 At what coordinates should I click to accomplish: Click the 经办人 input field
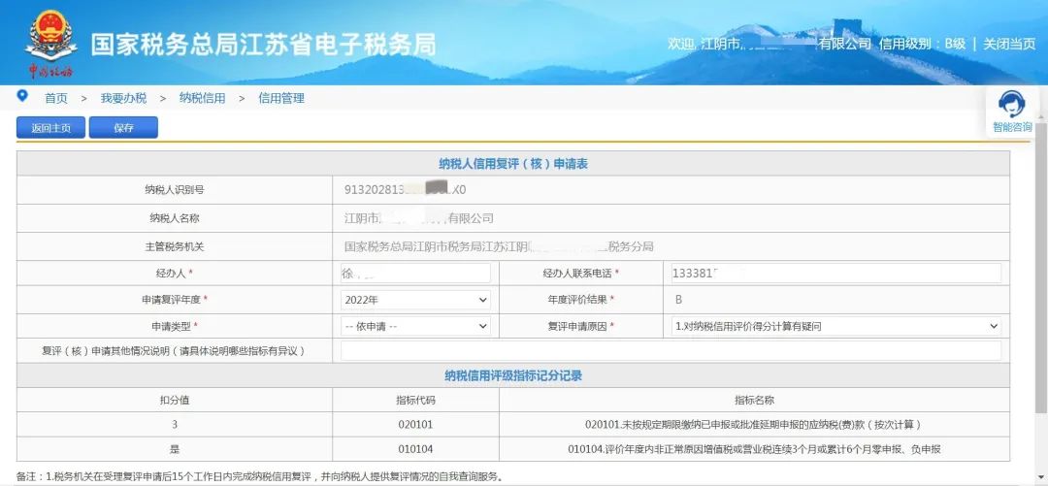[x=415, y=273]
